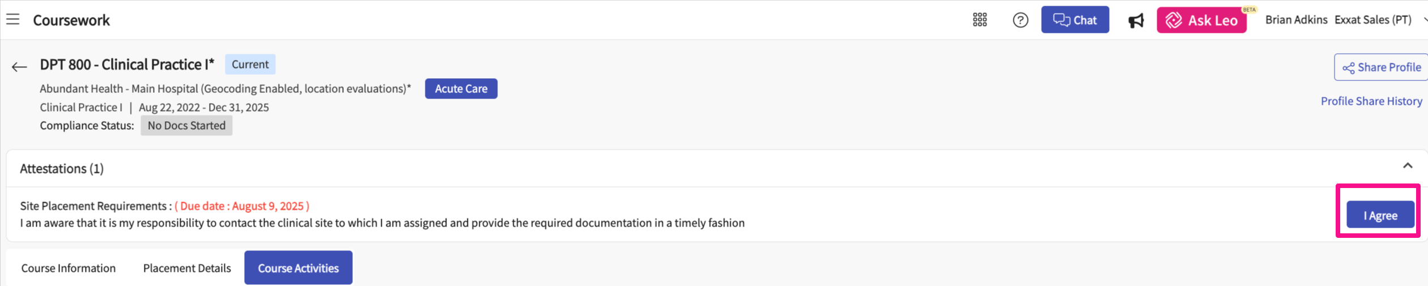Viewport: 1428px width, 286px height.
Task: Click the help question mark icon
Action: tap(1020, 20)
